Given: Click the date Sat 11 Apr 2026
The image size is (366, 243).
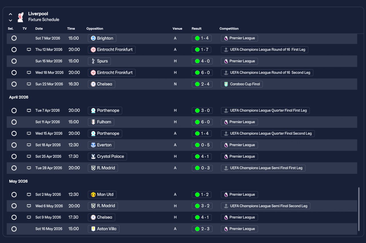Looking at the screenshot, I should coord(48,122).
